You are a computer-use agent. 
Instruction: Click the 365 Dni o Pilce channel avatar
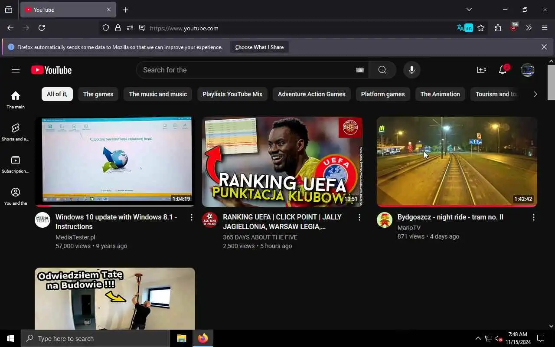[210, 220]
